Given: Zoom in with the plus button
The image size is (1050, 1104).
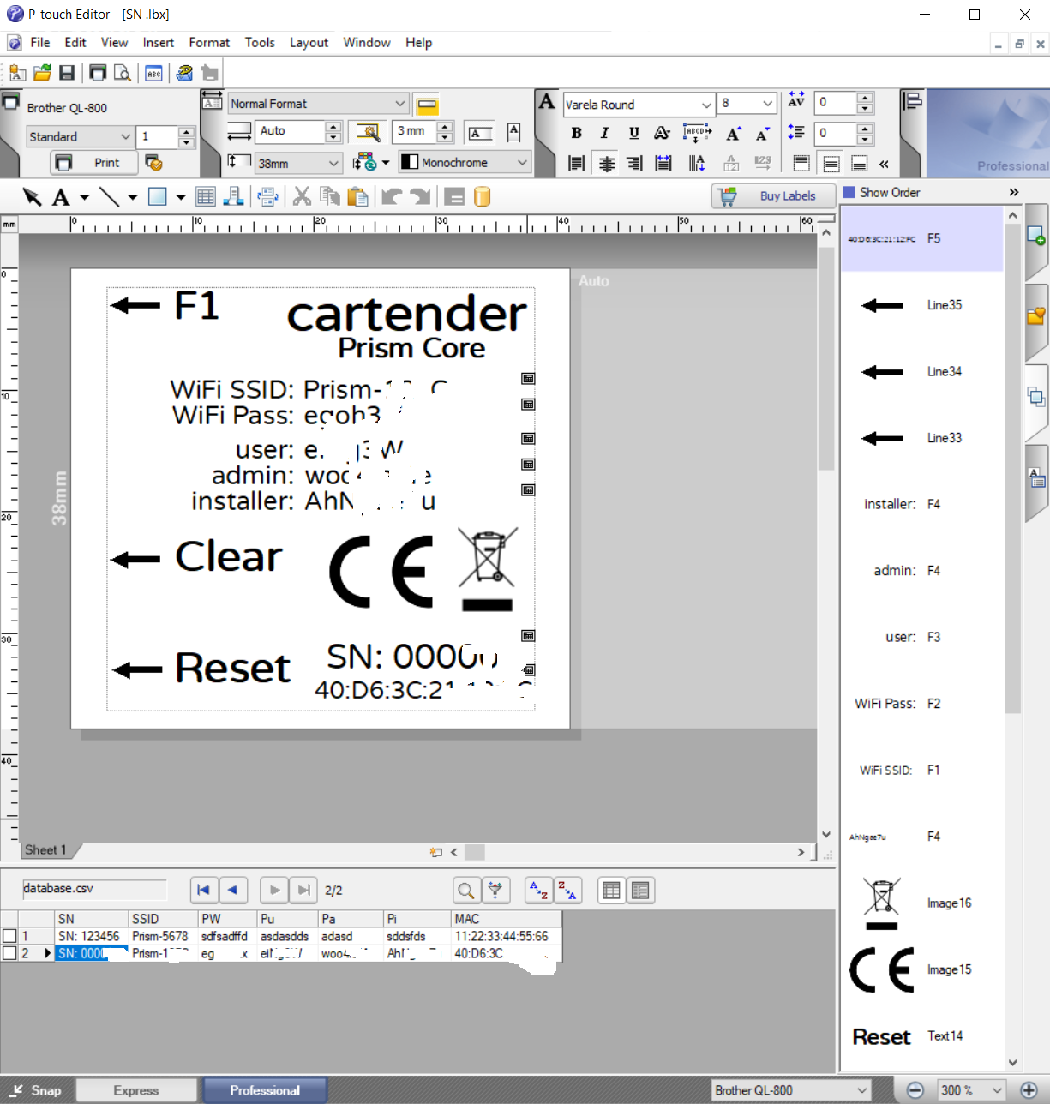Looking at the screenshot, I should pyautogui.click(x=1029, y=1090).
